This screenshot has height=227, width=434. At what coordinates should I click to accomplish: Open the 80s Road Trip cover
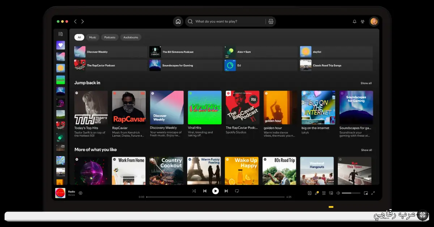pyautogui.click(x=279, y=171)
